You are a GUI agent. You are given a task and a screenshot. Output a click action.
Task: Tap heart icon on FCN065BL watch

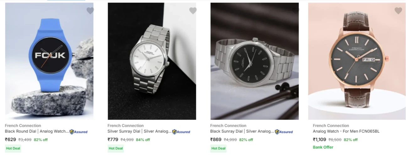click(x=398, y=11)
